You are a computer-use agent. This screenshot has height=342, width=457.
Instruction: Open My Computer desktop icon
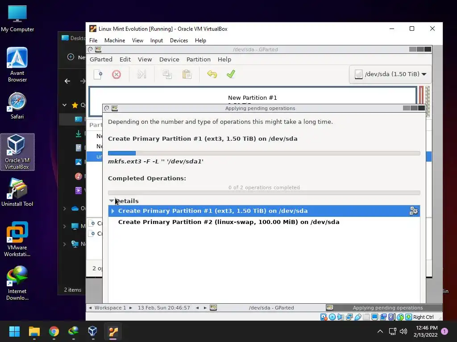[x=17, y=19]
